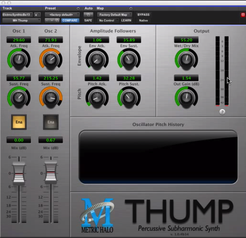Click the Native format label
Screen dimensions: 246x238
(144, 21)
